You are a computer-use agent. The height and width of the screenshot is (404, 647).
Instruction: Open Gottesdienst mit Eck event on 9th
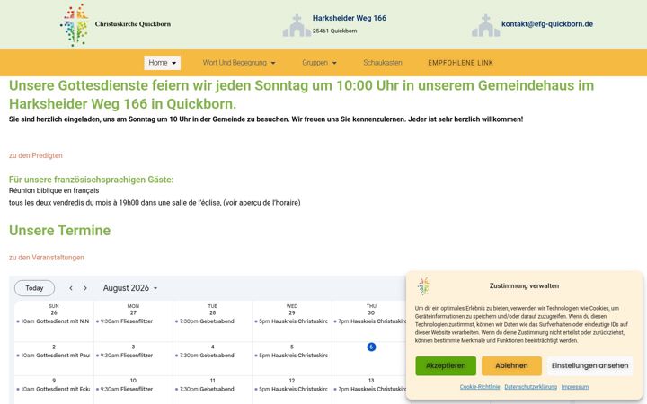[x=53, y=389]
